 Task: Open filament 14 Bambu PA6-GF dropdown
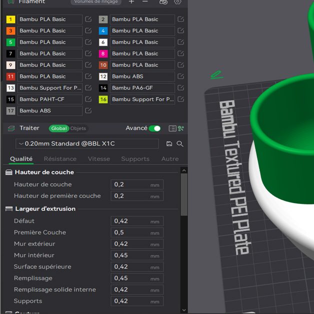click(x=142, y=87)
